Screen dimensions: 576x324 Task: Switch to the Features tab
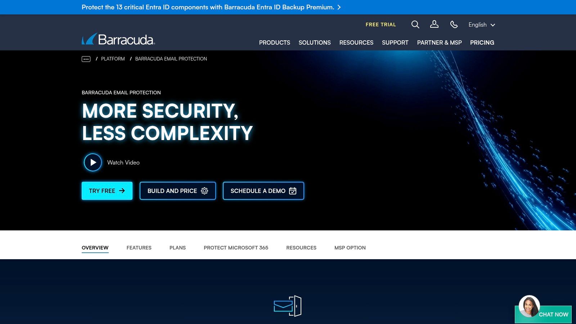[x=139, y=248]
